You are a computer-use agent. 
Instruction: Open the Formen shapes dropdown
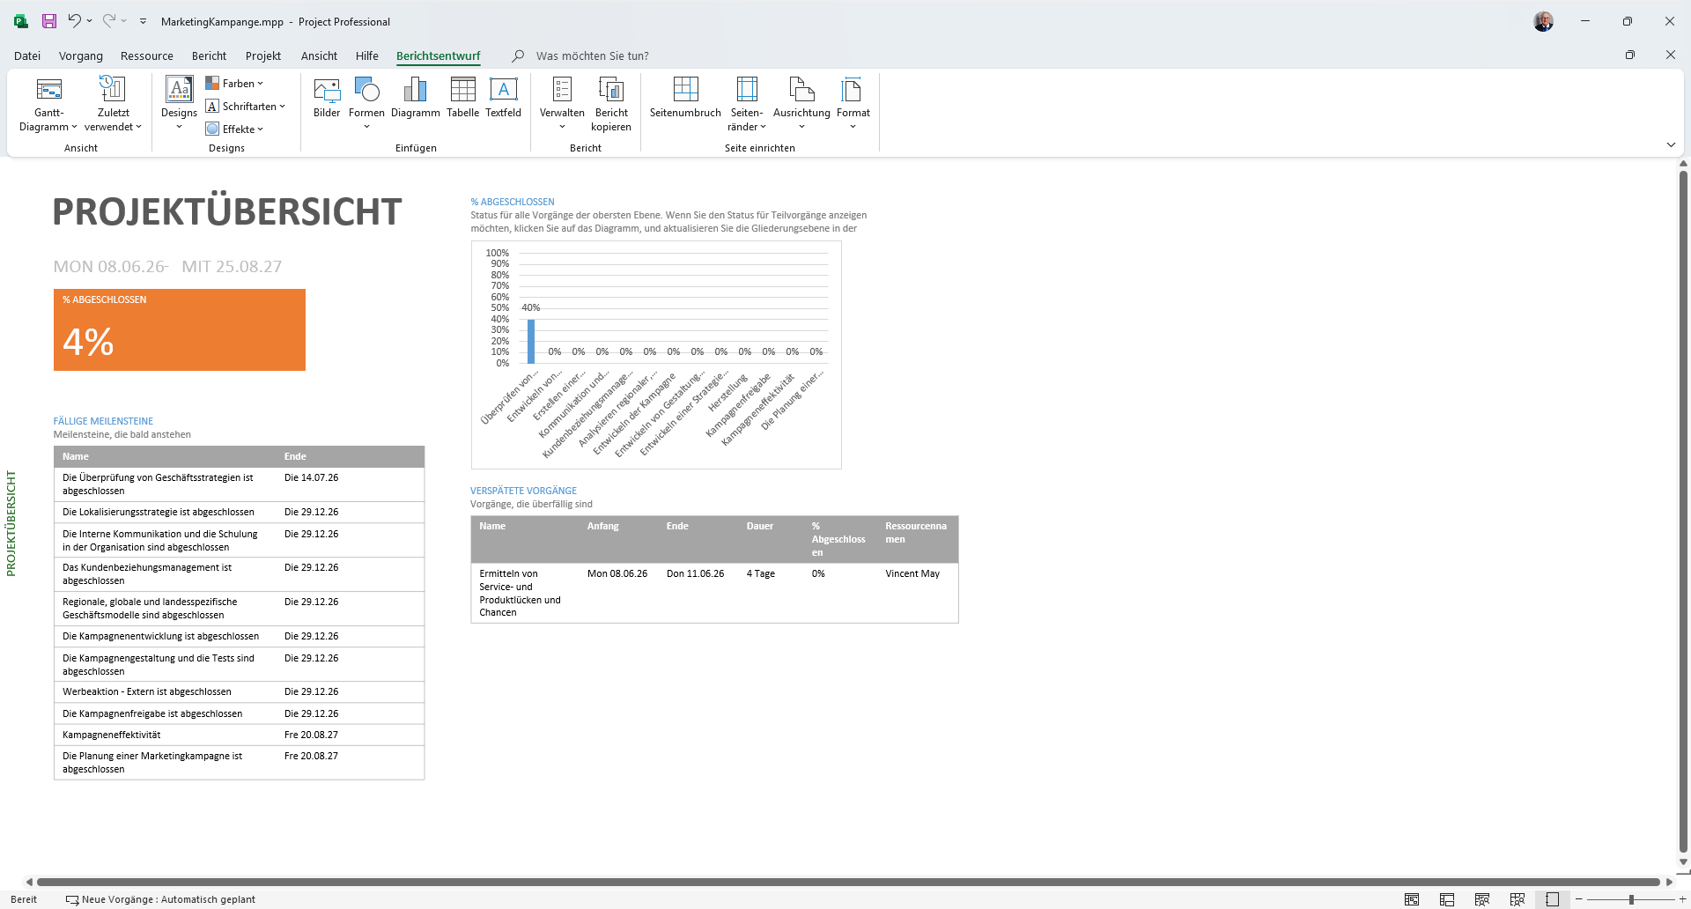366,105
